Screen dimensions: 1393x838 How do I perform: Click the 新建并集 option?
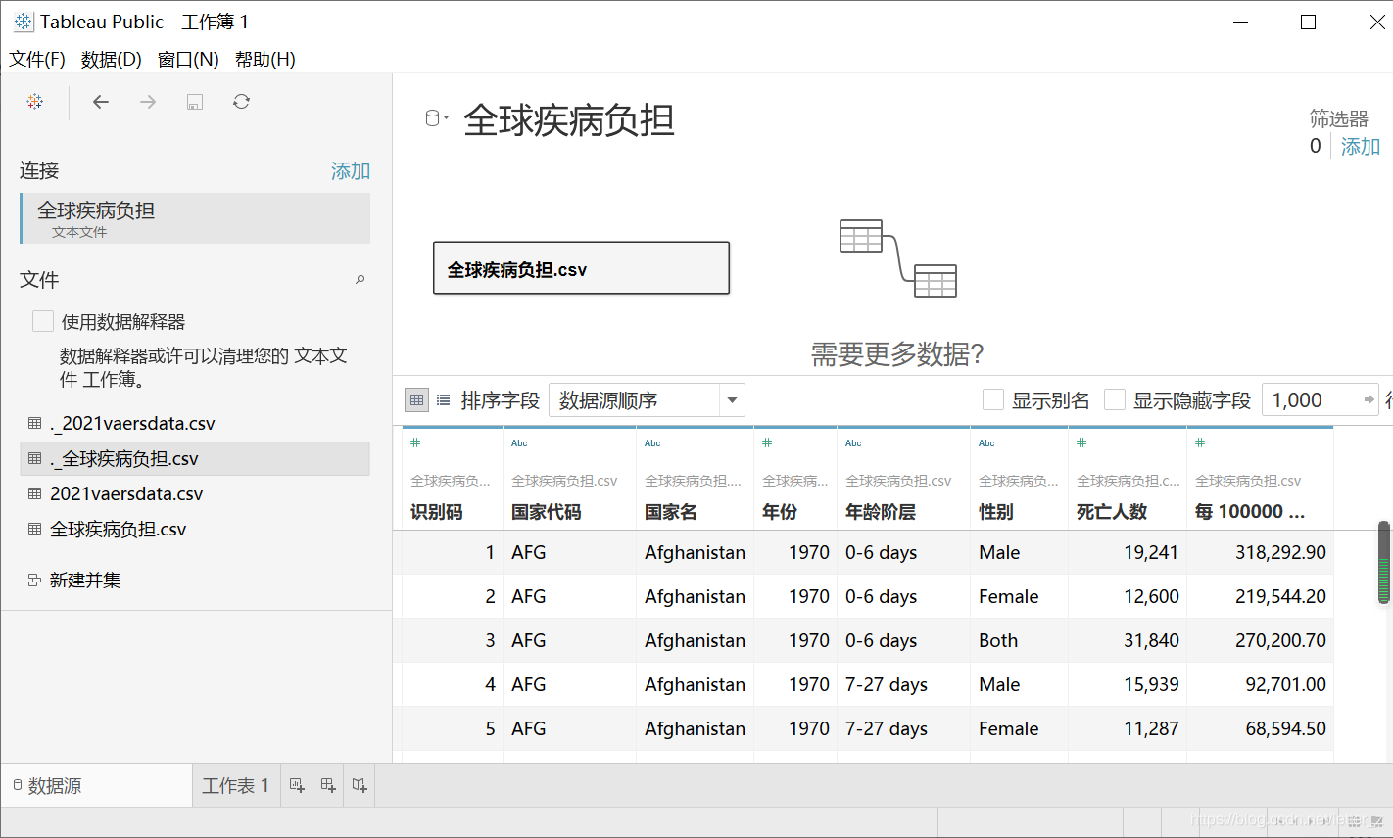[85, 581]
